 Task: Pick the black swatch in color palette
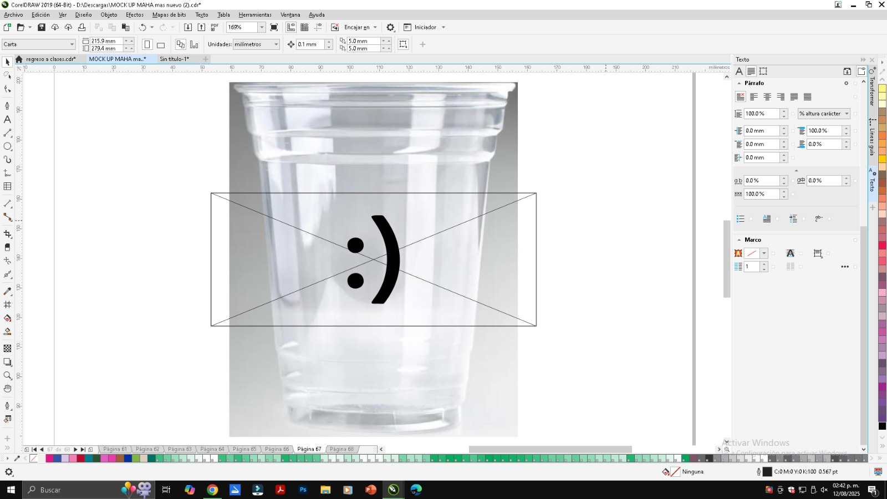click(882, 426)
